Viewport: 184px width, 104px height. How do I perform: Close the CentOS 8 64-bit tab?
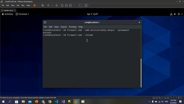click(x=15, y=10)
